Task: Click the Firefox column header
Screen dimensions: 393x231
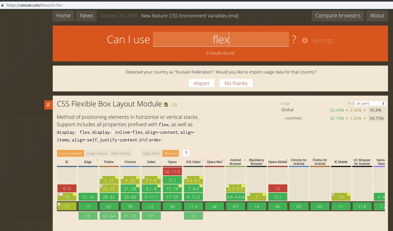Action: coord(109,162)
